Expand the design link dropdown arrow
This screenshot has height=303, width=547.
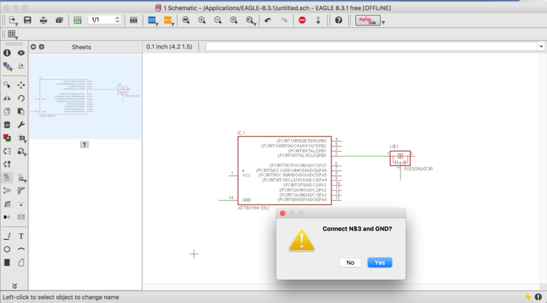coord(384,23)
